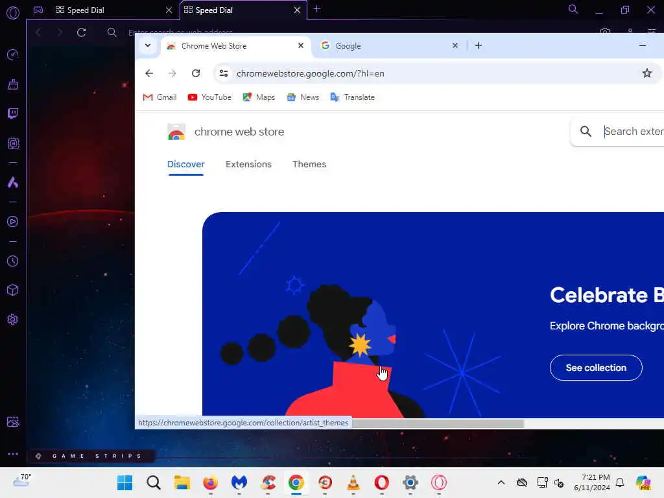Open Windows taskbar search
The width and height of the screenshot is (664, 498).
153,482
